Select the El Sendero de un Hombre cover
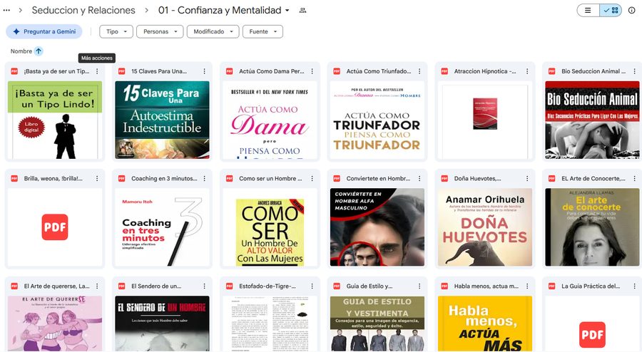 tap(162, 323)
